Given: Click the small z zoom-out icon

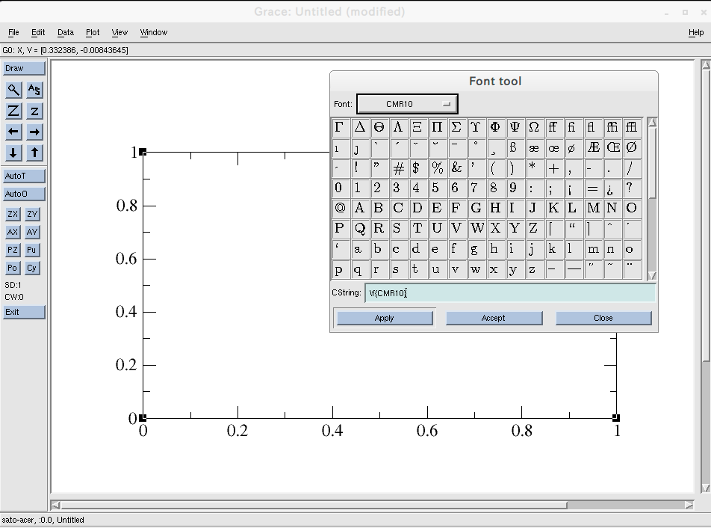Looking at the screenshot, I should click(34, 111).
